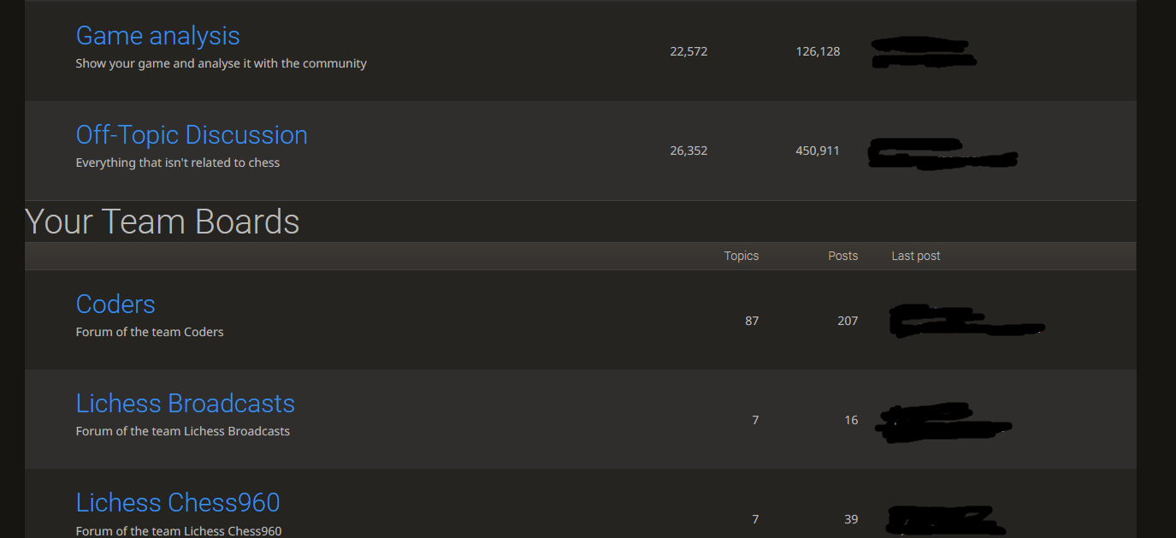
Task: Open the Lichess Broadcasts forum
Action: pyautogui.click(x=185, y=403)
